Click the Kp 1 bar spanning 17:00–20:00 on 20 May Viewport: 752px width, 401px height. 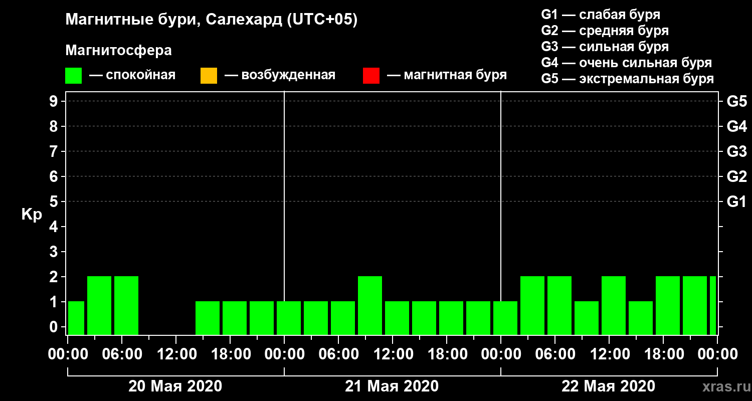(235, 318)
